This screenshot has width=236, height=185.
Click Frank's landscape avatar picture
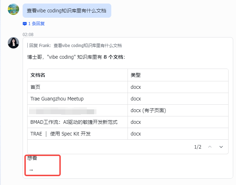13,9
